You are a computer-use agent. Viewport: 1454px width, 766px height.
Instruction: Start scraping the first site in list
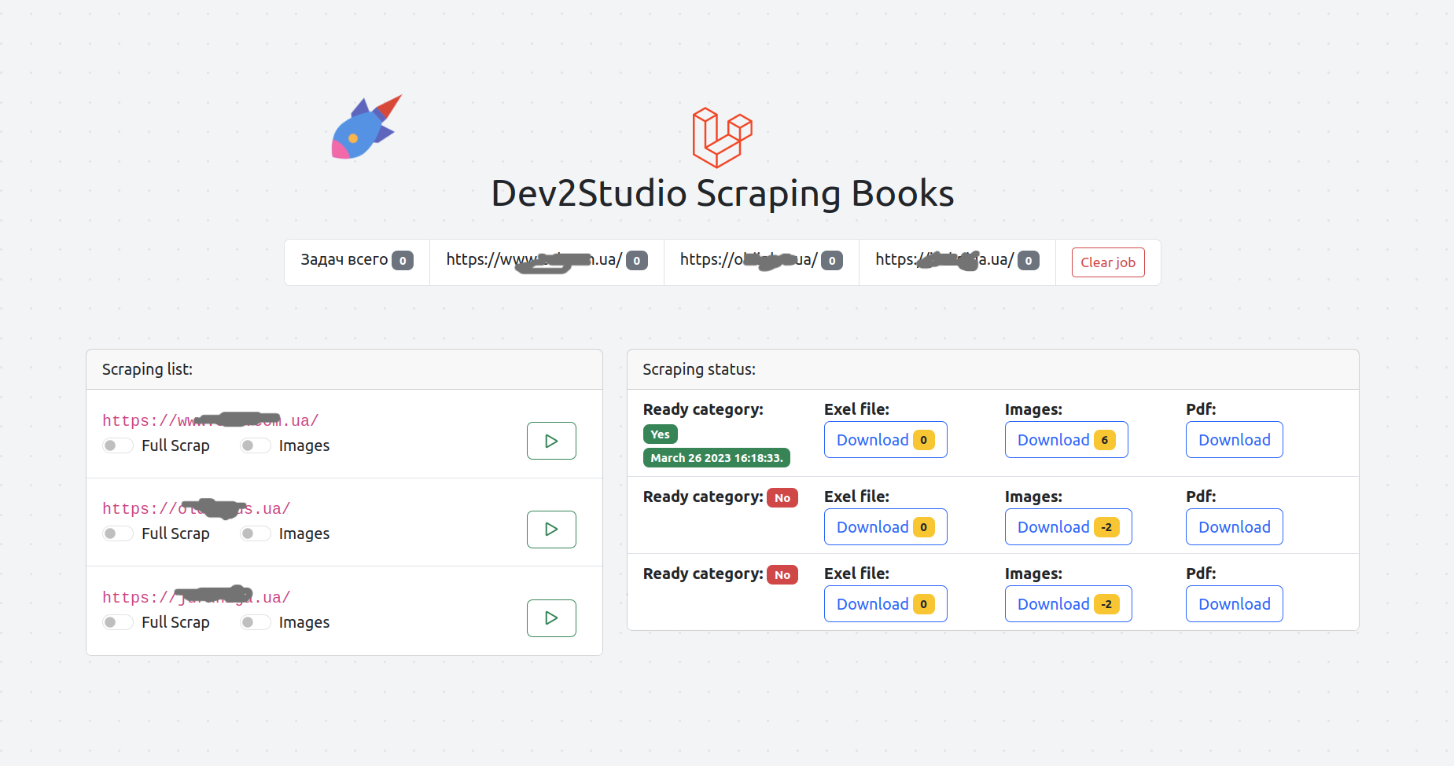coord(551,441)
